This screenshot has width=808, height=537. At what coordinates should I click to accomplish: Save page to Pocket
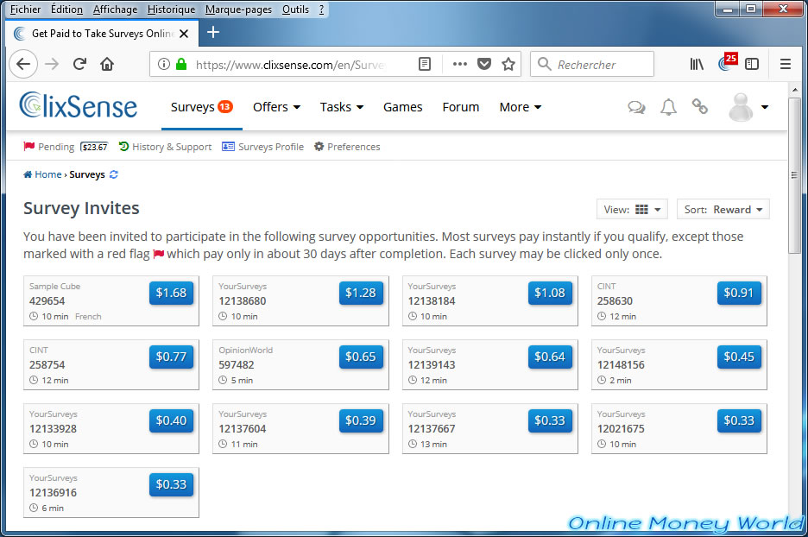coord(484,64)
